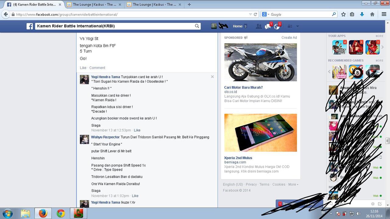Open the friend requests icon
The height and width of the screenshot is (219, 390).
coord(259,26)
